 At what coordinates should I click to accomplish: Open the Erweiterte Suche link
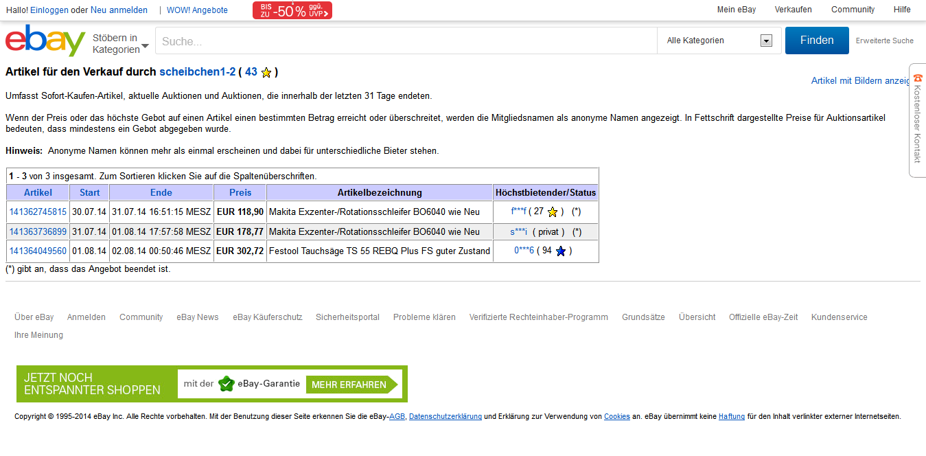pyautogui.click(x=885, y=41)
